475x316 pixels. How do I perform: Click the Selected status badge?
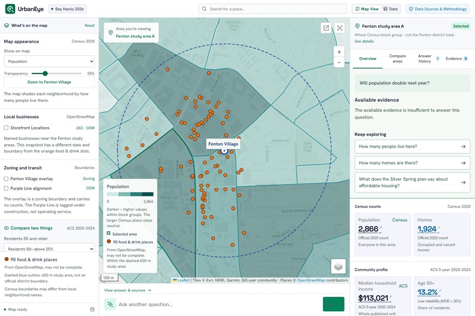click(460, 26)
